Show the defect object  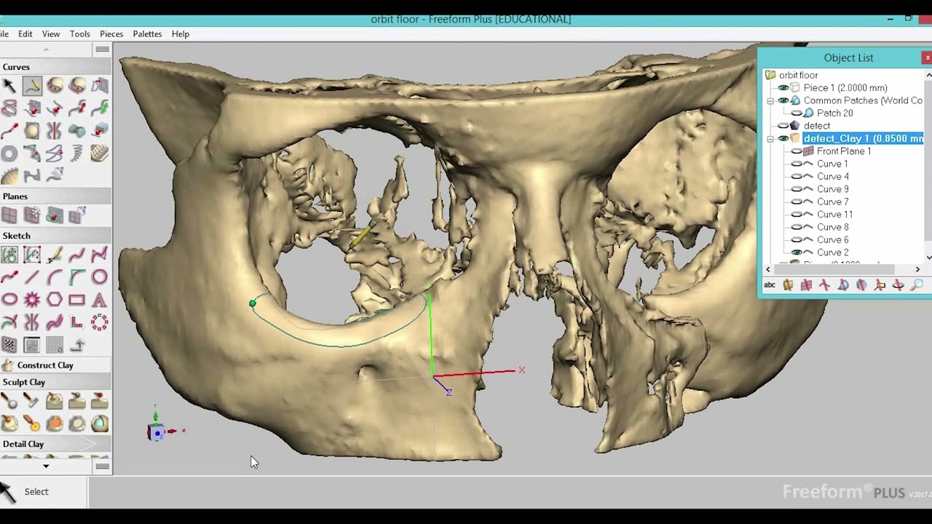coord(783,126)
